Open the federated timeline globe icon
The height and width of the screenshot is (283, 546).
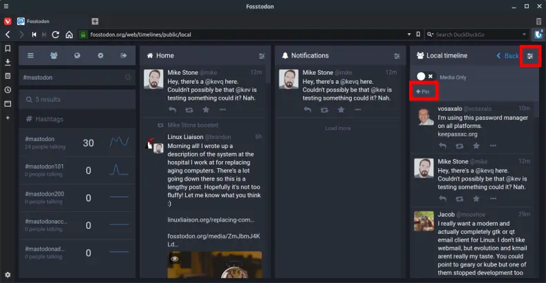click(x=77, y=55)
